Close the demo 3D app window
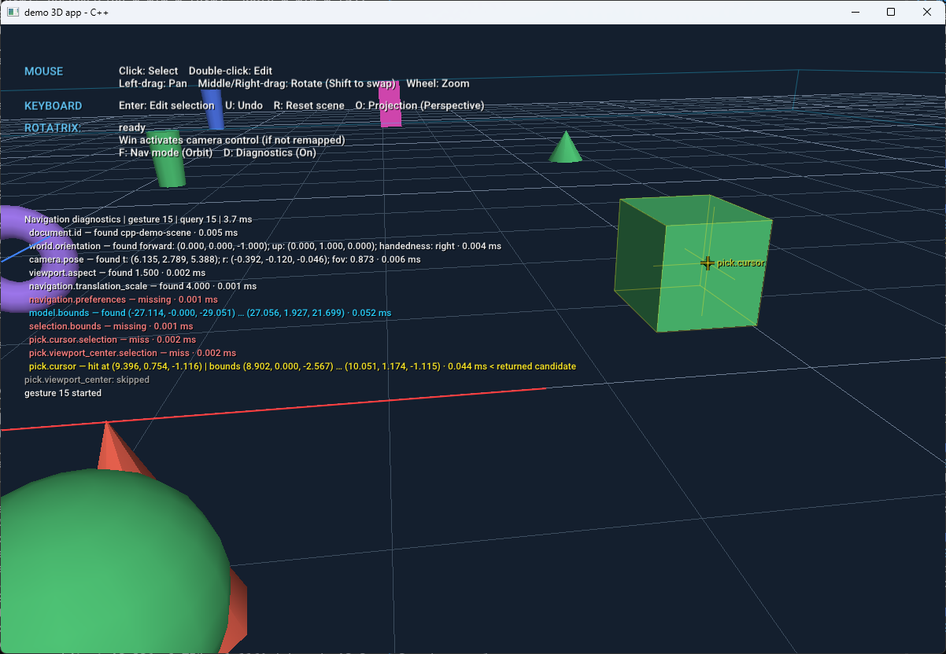The width and height of the screenshot is (946, 654). (927, 12)
